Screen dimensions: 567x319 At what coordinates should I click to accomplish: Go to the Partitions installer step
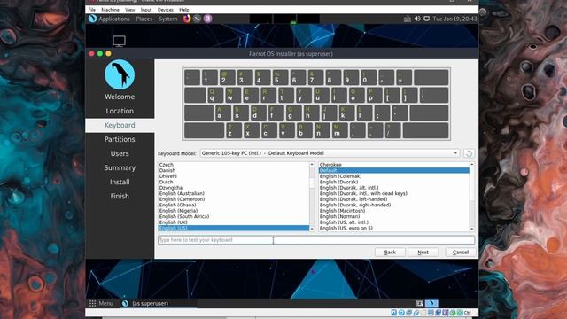(x=120, y=139)
